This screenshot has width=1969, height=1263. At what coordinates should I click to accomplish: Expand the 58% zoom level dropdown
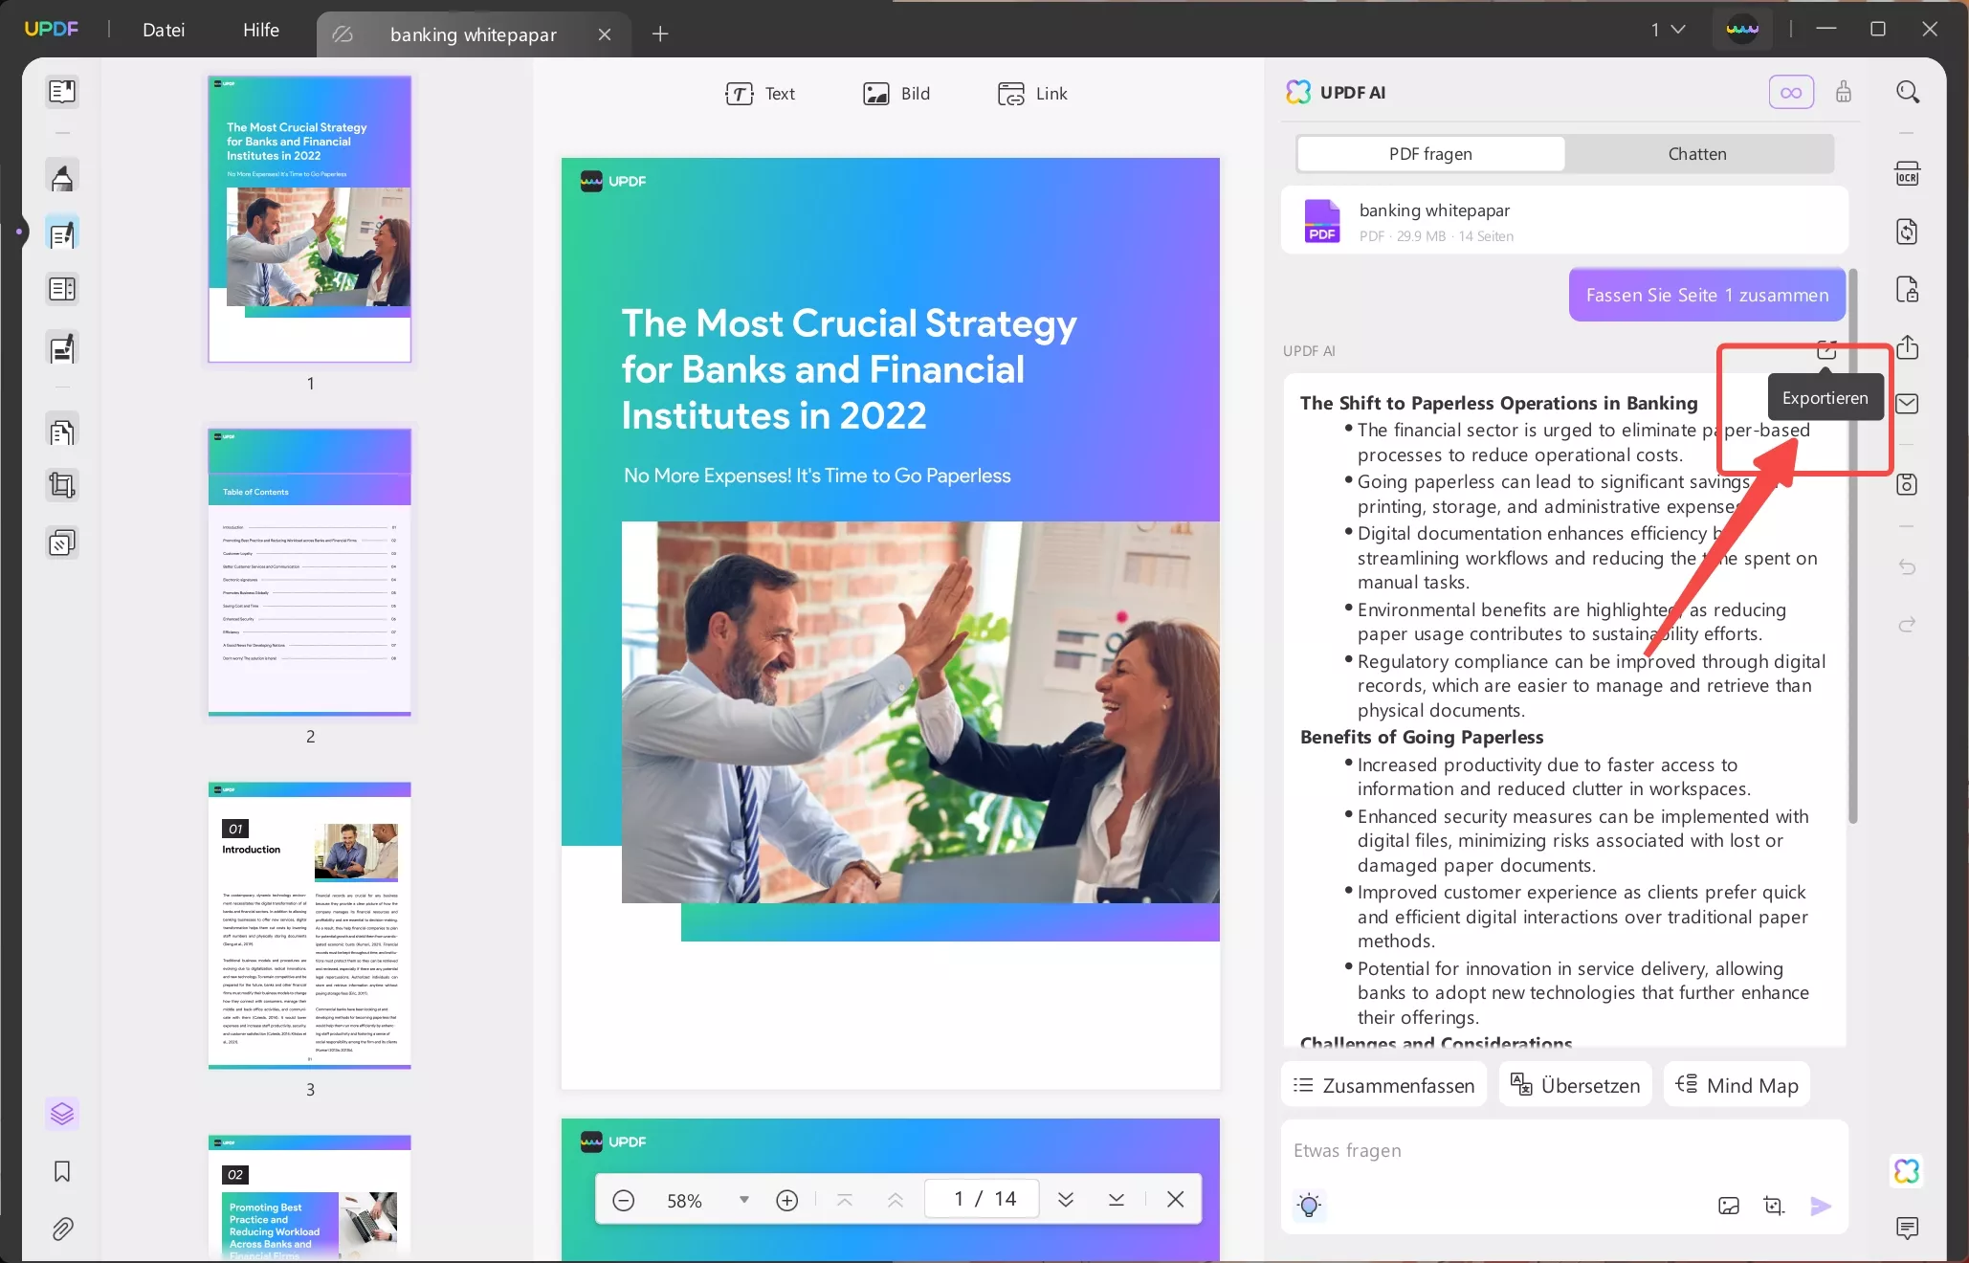743,1200
